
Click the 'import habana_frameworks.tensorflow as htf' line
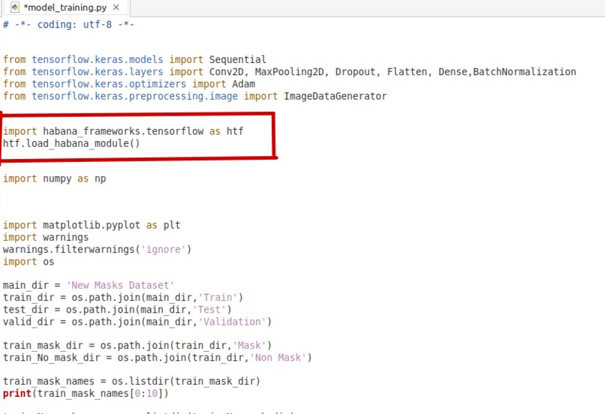pyautogui.click(x=123, y=131)
